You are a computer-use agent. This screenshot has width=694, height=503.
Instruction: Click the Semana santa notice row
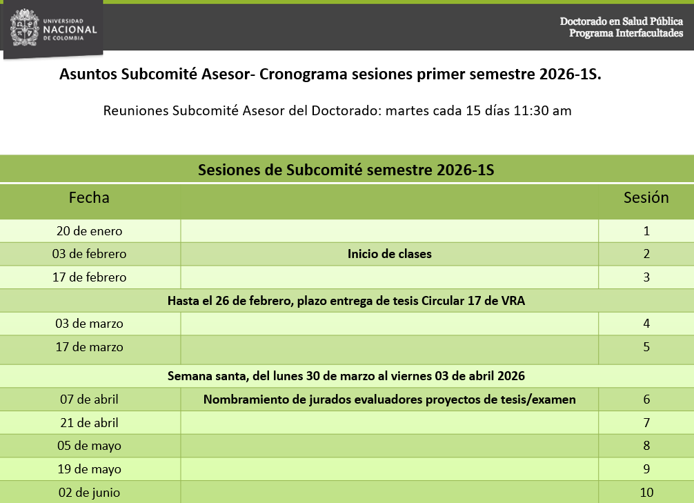346,377
